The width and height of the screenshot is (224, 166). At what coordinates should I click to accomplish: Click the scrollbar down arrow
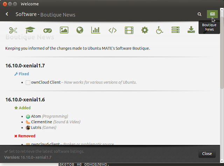tap(222, 161)
